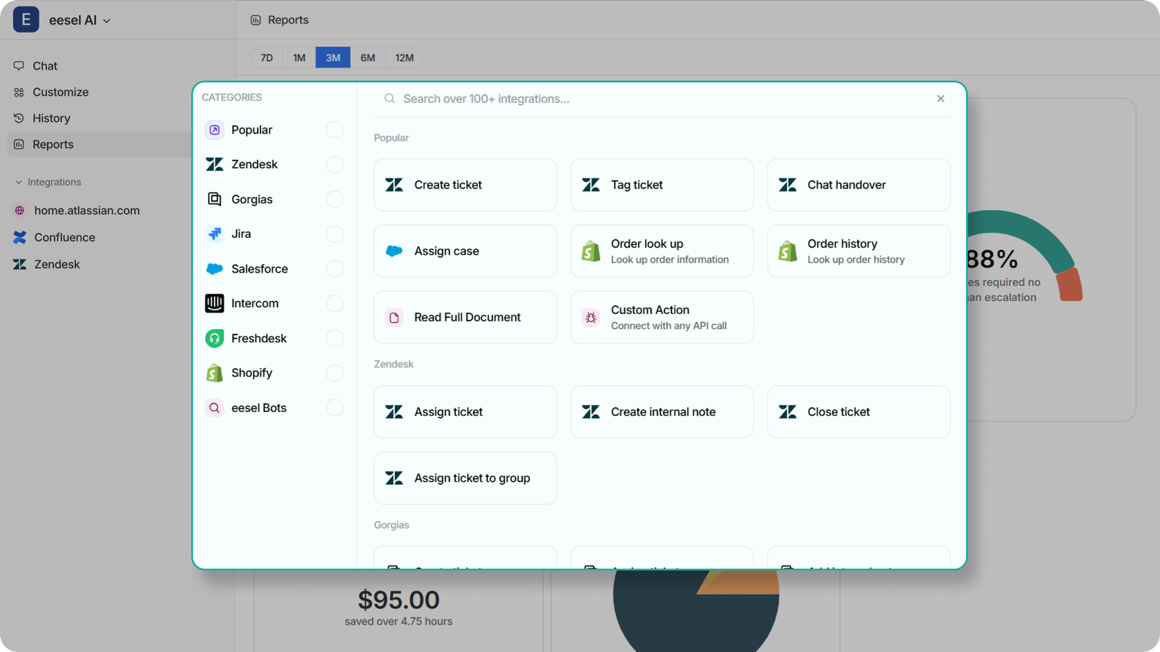Click the Intercom icon in categories
Screen dimensions: 1160x652
point(215,304)
